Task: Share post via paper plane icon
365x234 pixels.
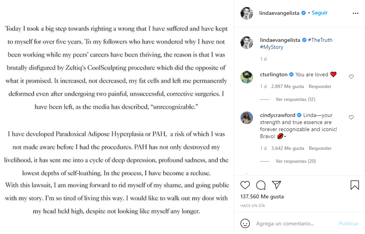Action: click(x=276, y=185)
